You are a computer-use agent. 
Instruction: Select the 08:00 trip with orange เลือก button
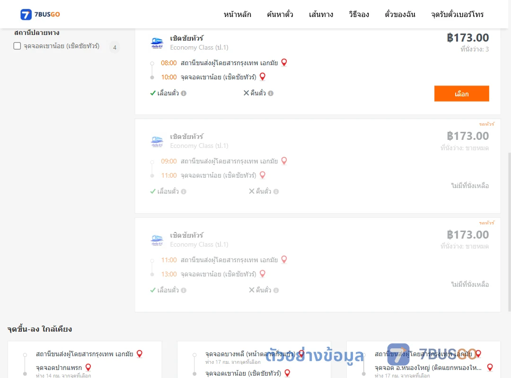coord(461,94)
